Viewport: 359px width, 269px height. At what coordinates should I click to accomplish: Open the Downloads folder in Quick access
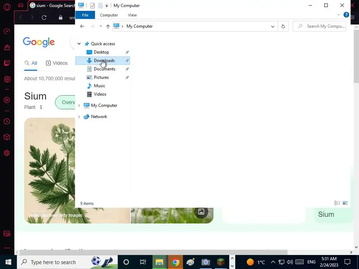click(x=103, y=61)
